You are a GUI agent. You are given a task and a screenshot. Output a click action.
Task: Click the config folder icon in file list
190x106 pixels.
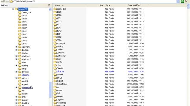point(55,62)
